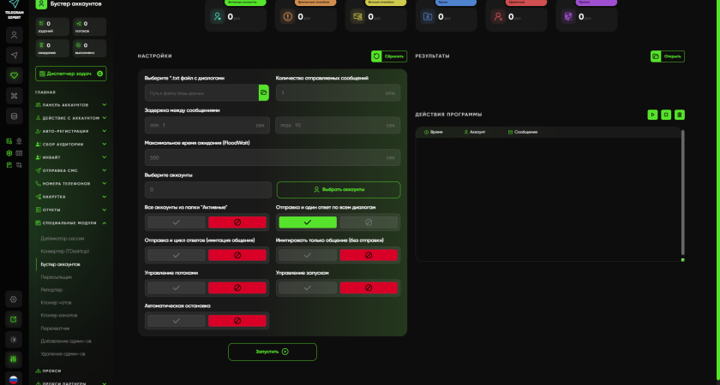The height and width of the screenshot is (385, 720).
Task: Toggle the sun brightness theme icon
Action: (14, 340)
